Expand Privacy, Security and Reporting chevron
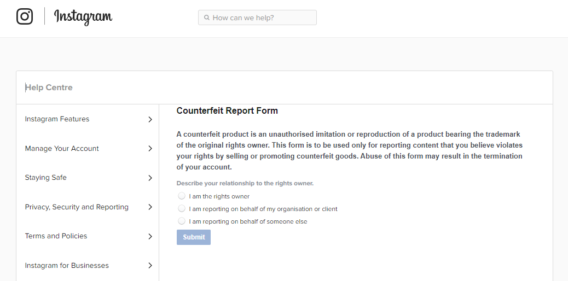 click(x=150, y=207)
